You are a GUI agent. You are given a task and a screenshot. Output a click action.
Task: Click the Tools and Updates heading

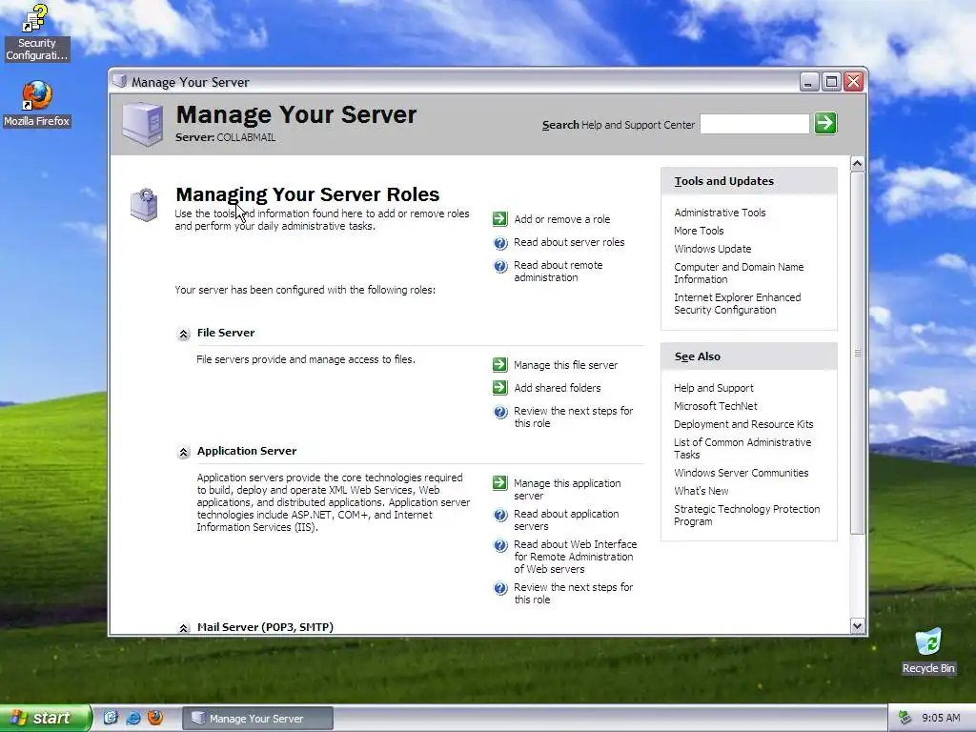click(x=724, y=181)
